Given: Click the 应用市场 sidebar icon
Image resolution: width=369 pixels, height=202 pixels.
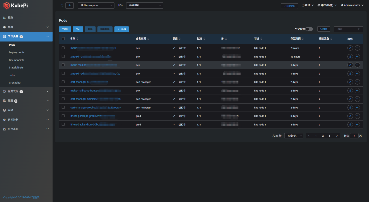Looking at the screenshot, I should click(x=4, y=129).
